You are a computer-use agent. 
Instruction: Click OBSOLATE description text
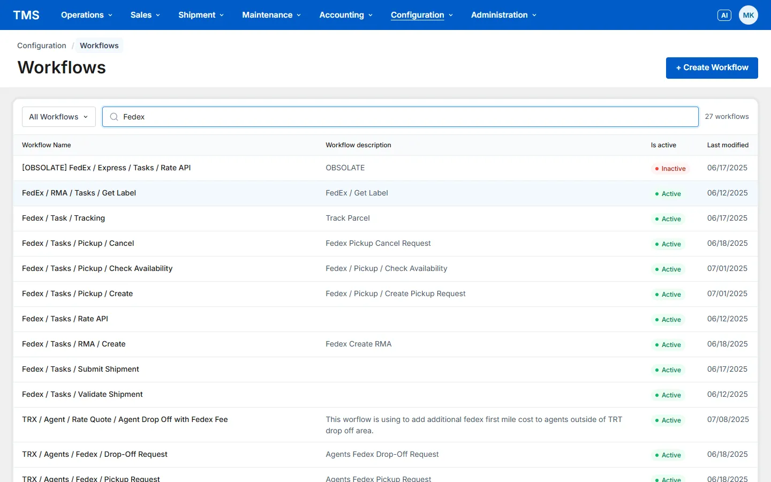(x=345, y=168)
